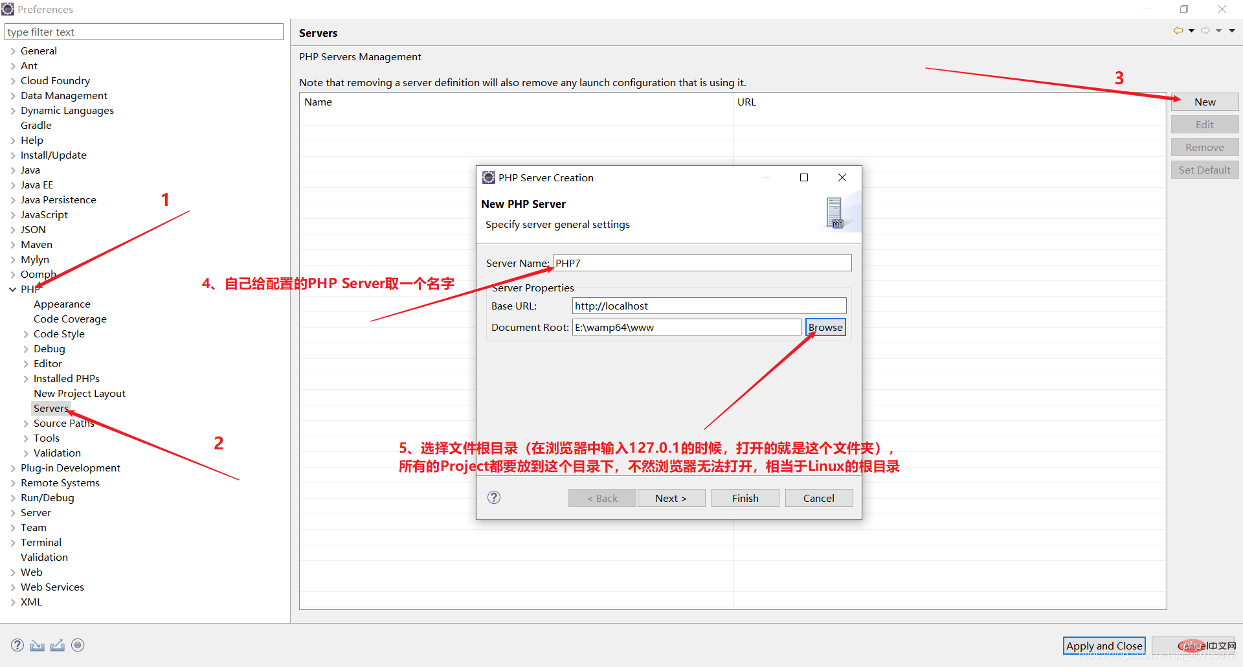Click the type filter text box
Screen dimensions: 1243x667
(x=144, y=32)
